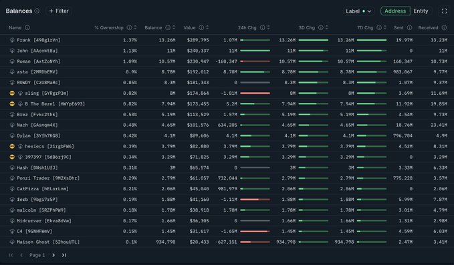Click the 7D Chg info icon
454x265 pixels.
click(378, 28)
